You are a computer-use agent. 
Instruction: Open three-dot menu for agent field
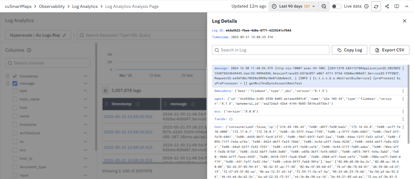point(403,99)
